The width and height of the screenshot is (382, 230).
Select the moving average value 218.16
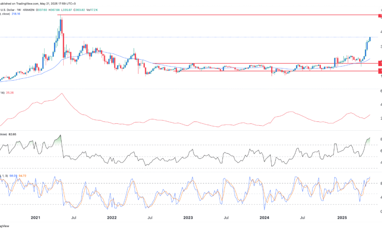16,14
